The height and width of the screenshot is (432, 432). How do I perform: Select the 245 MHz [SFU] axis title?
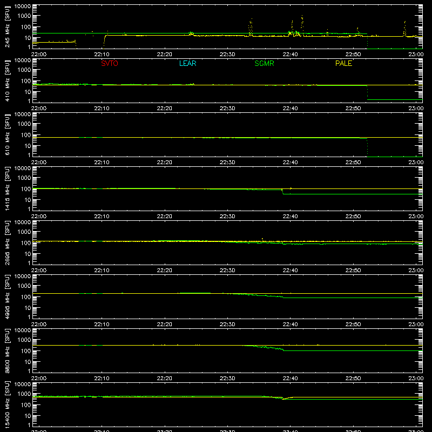(x=8, y=27)
